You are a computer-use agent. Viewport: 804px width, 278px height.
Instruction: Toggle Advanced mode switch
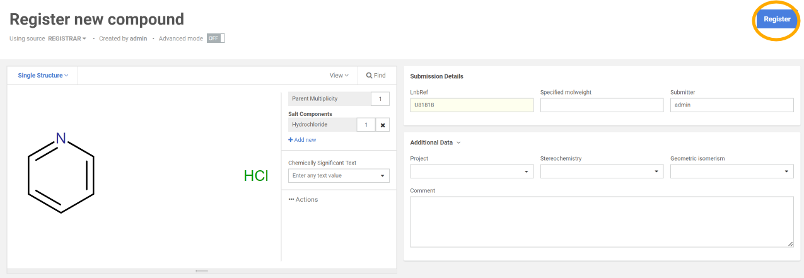pos(215,38)
